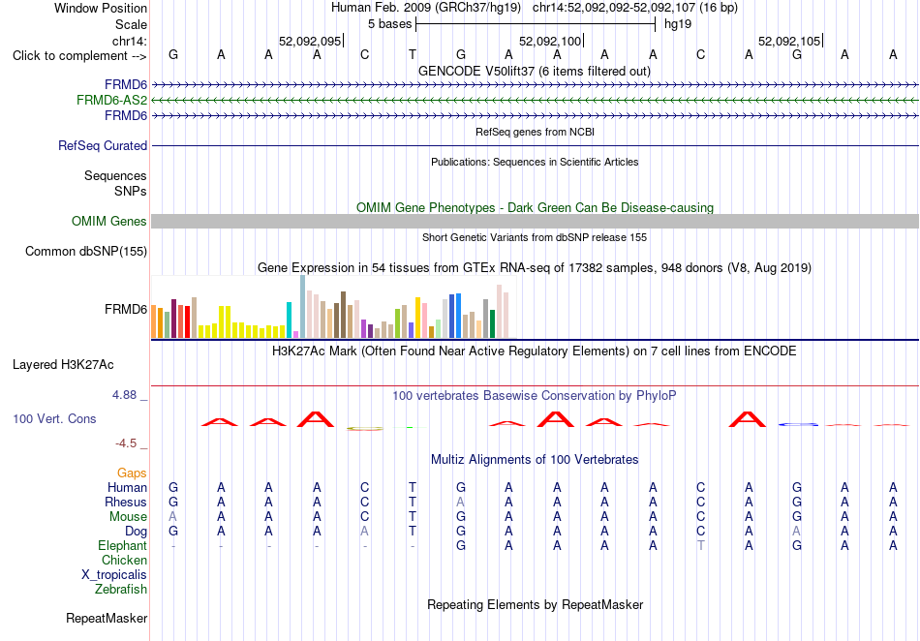Viewport: 920px width, 641px height.
Task: Select the Human species label
Action: pyautogui.click(x=127, y=487)
